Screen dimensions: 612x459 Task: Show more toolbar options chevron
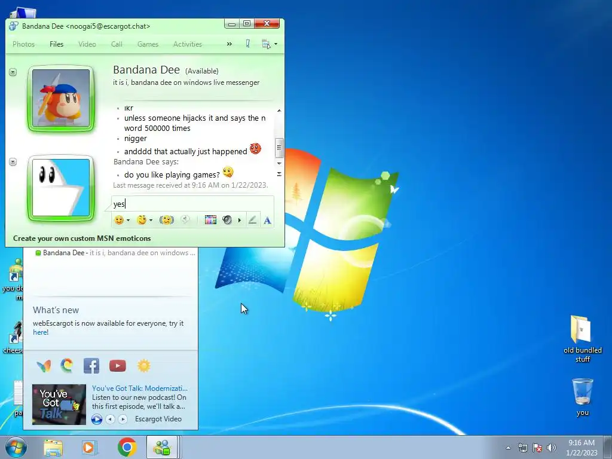229,44
